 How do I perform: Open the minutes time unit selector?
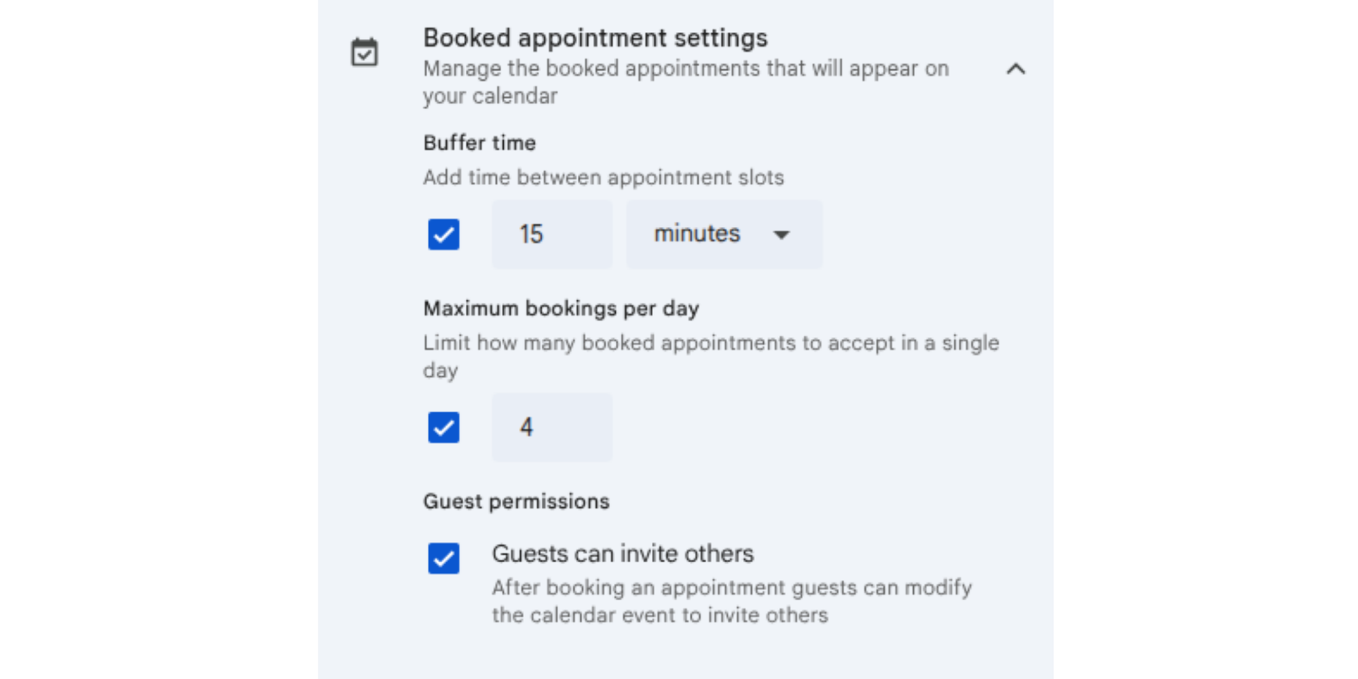click(x=723, y=234)
